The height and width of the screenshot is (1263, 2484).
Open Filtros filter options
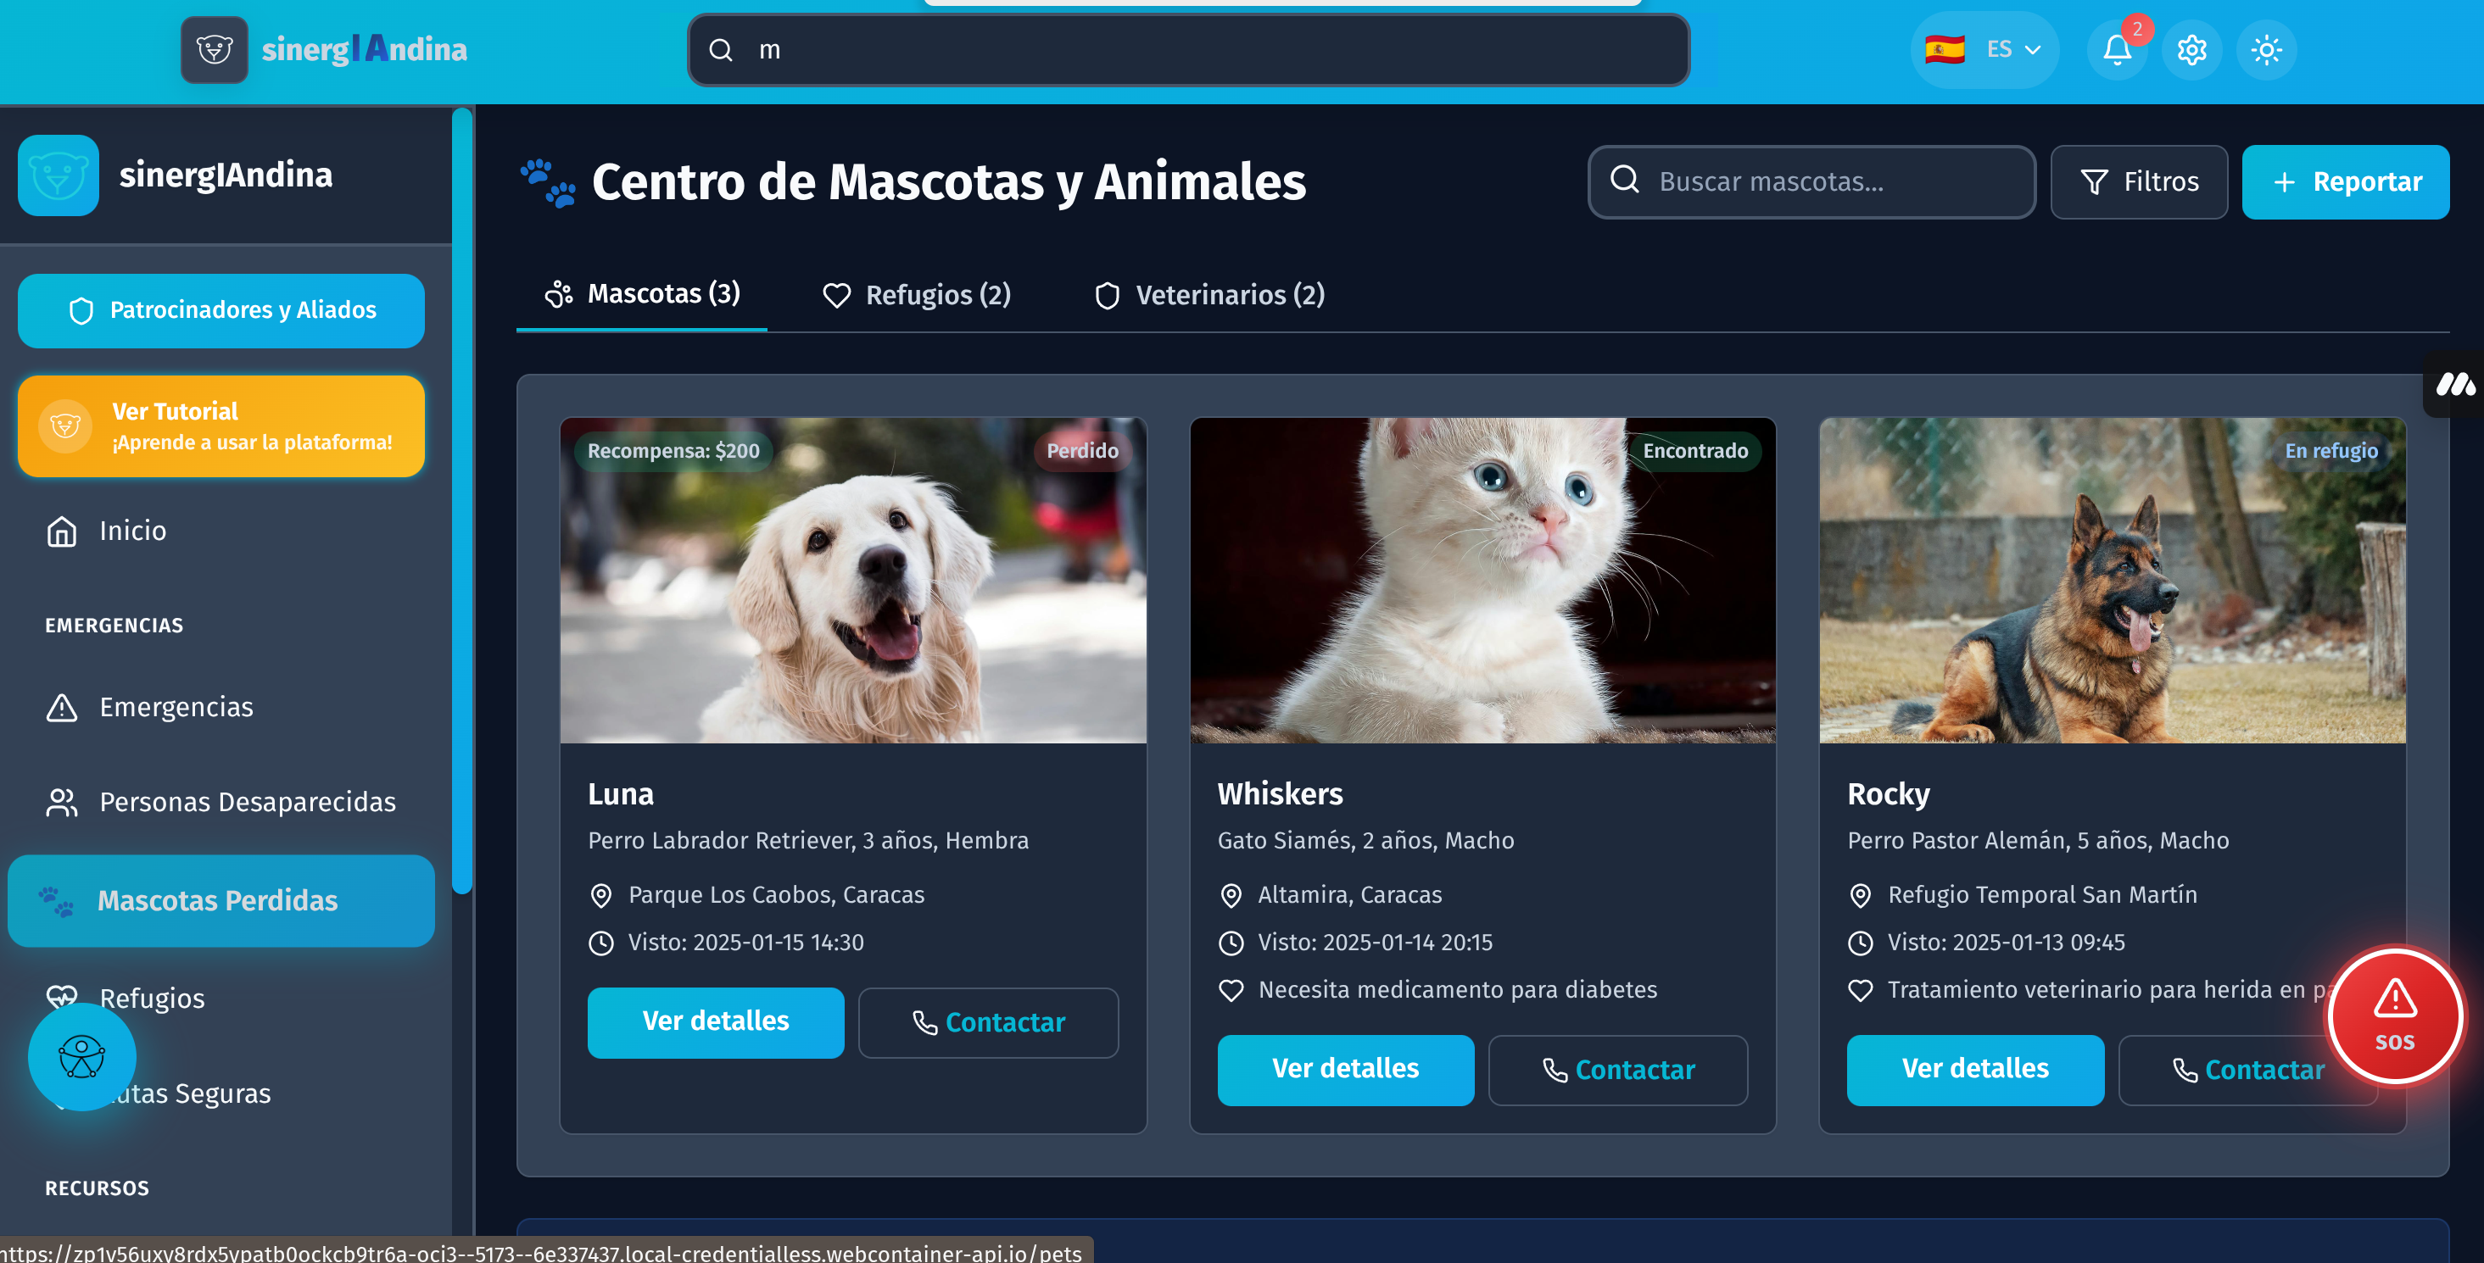point(2138,182)
